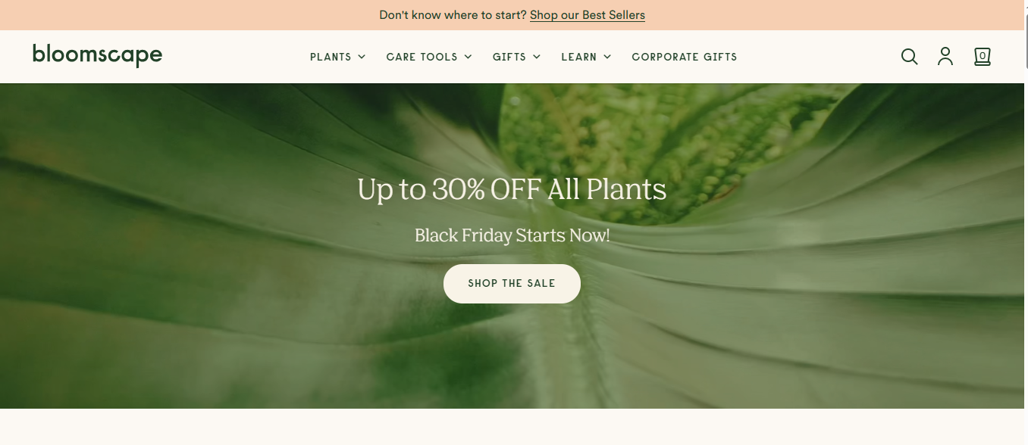Open the search magnifier icon
Screen dimensions: 1028x445
(x=909, y=57)
